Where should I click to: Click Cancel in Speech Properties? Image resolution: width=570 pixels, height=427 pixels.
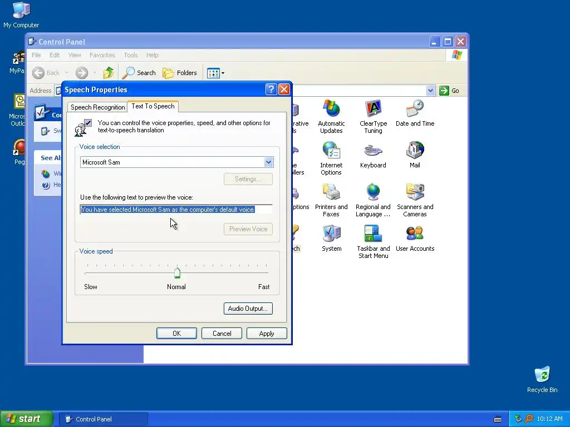pyautogui.click(x=222, y=334)
